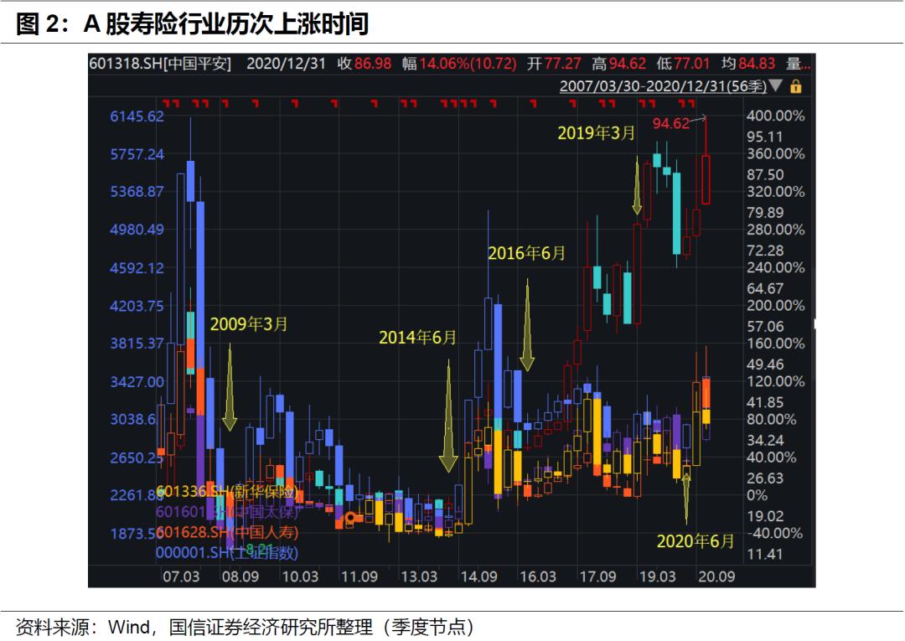Select legend entry 000001.SH(上证指数)
Screen dimensions: 905x641
[x=227, y=553]
